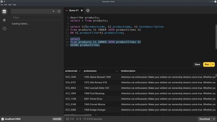The height and width of the screenshot is (122, 217).
Task: Click the ON t1.productline=t2.productline line
Action: [x=97, y=33]
